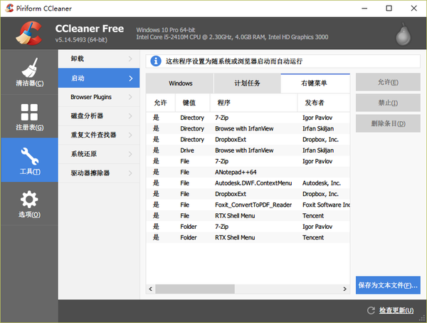Select the ANotepad++64 row
427x323 pixels.
point(248,172)
